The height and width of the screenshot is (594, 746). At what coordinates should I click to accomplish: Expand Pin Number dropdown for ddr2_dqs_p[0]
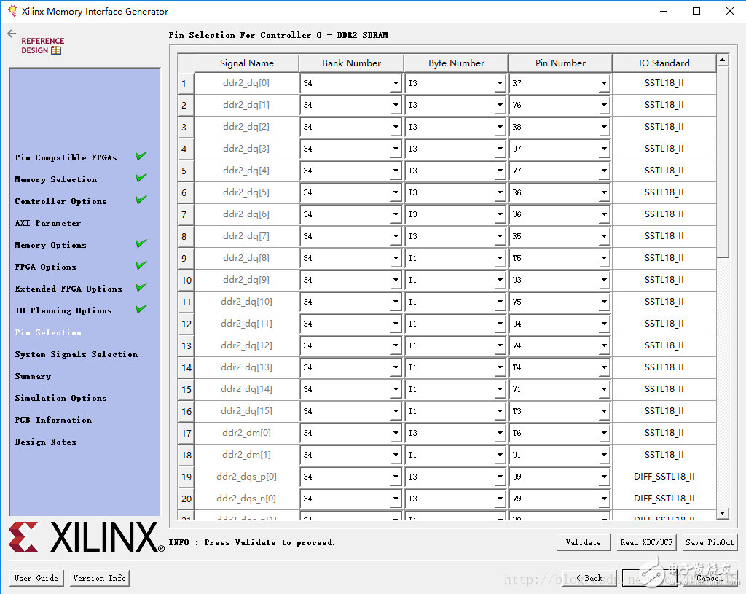coord(604,477)
